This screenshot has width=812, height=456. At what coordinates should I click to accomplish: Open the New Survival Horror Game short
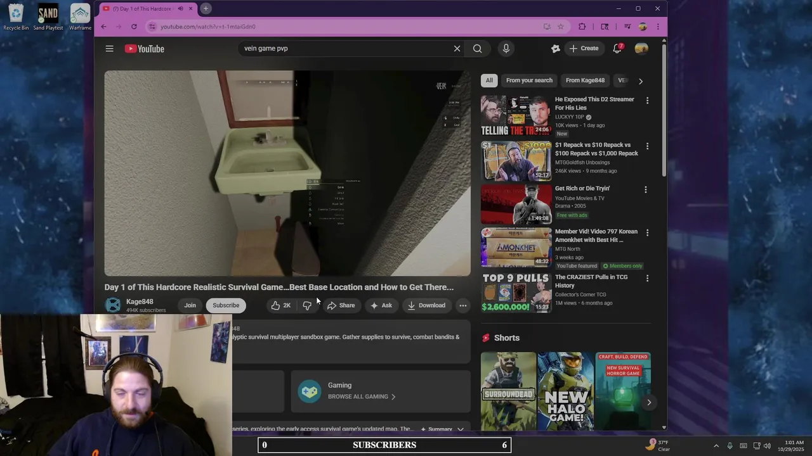623,391
